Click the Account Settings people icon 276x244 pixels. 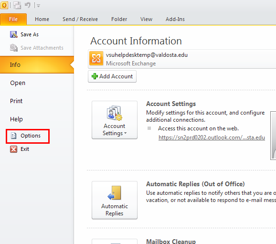tap(115, 113)
